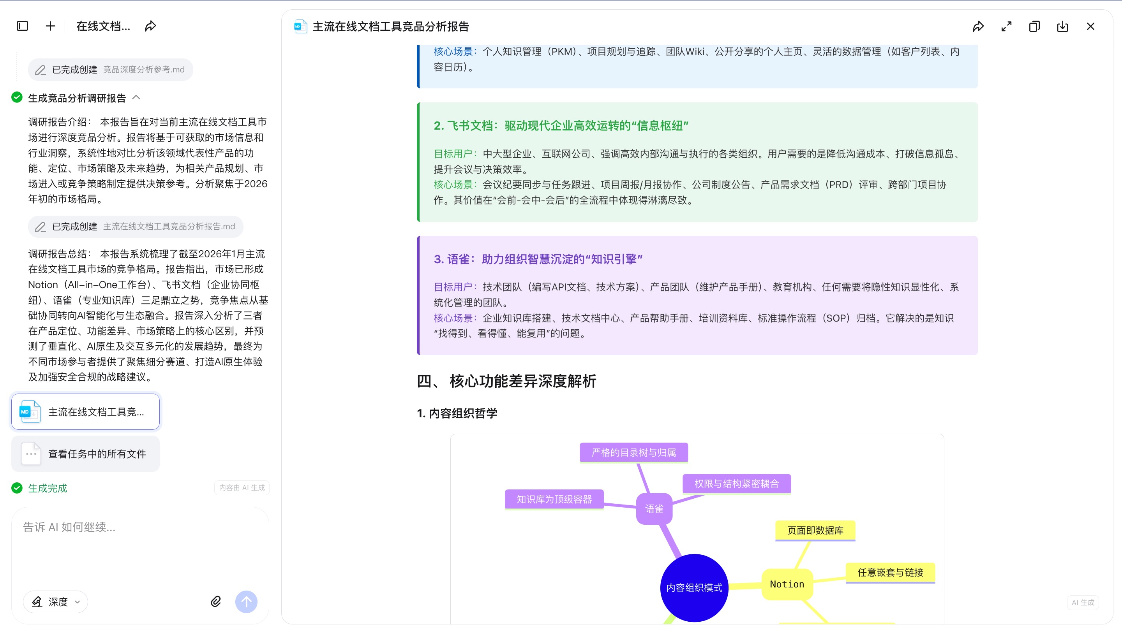
Task: Click the 在线文档... conversation title
Action: click(103, 26)
